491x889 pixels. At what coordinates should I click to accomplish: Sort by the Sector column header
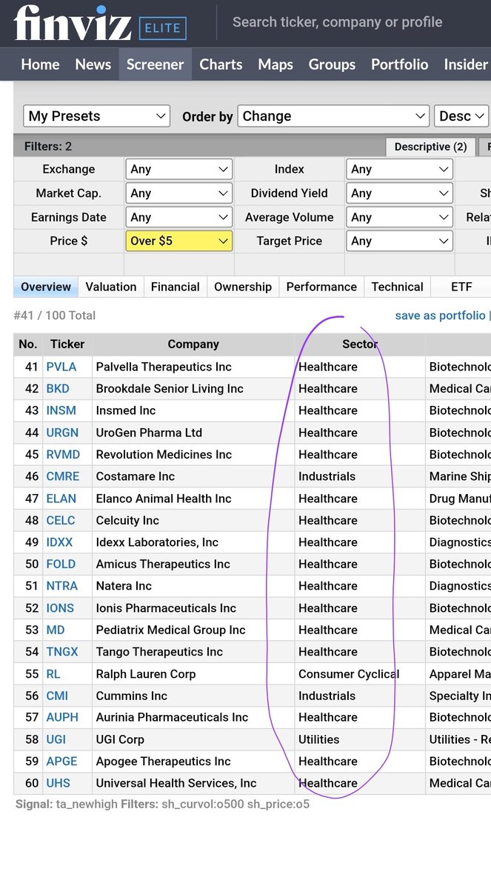360,344
